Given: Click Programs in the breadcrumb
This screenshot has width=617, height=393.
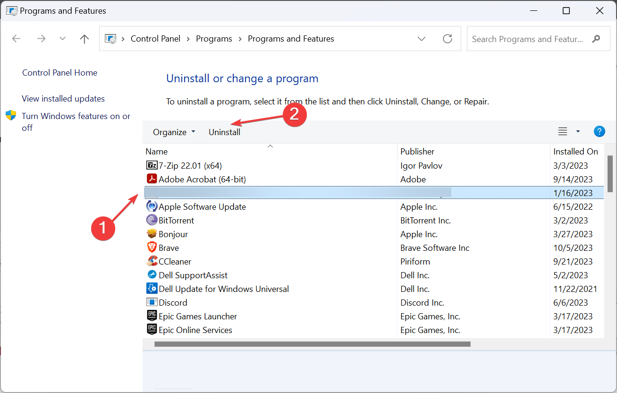Looking at the screenshot, I should tap(214, 39).
